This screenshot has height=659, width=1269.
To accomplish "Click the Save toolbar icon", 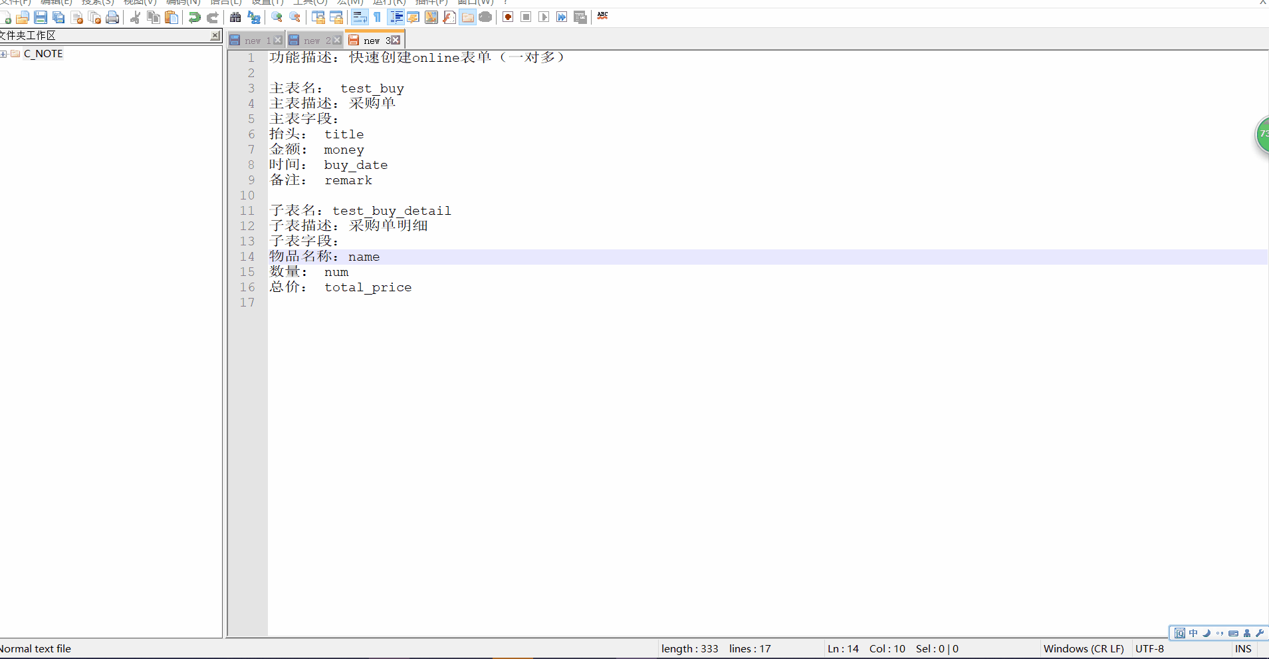I will pyautogui.click(x=41, y=17).
